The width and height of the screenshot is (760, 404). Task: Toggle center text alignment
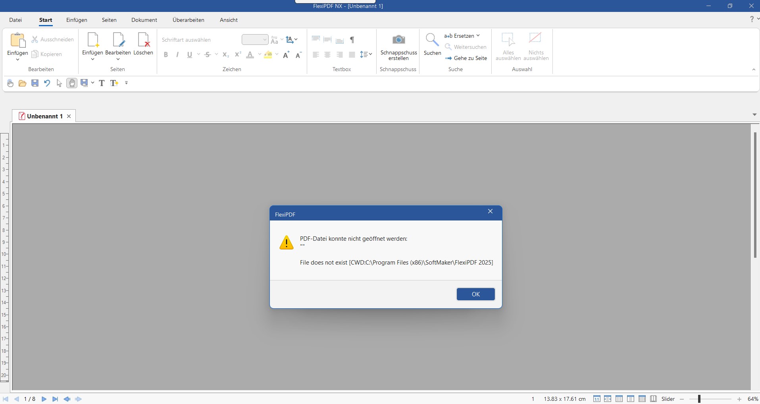click(x=327, y=55)
